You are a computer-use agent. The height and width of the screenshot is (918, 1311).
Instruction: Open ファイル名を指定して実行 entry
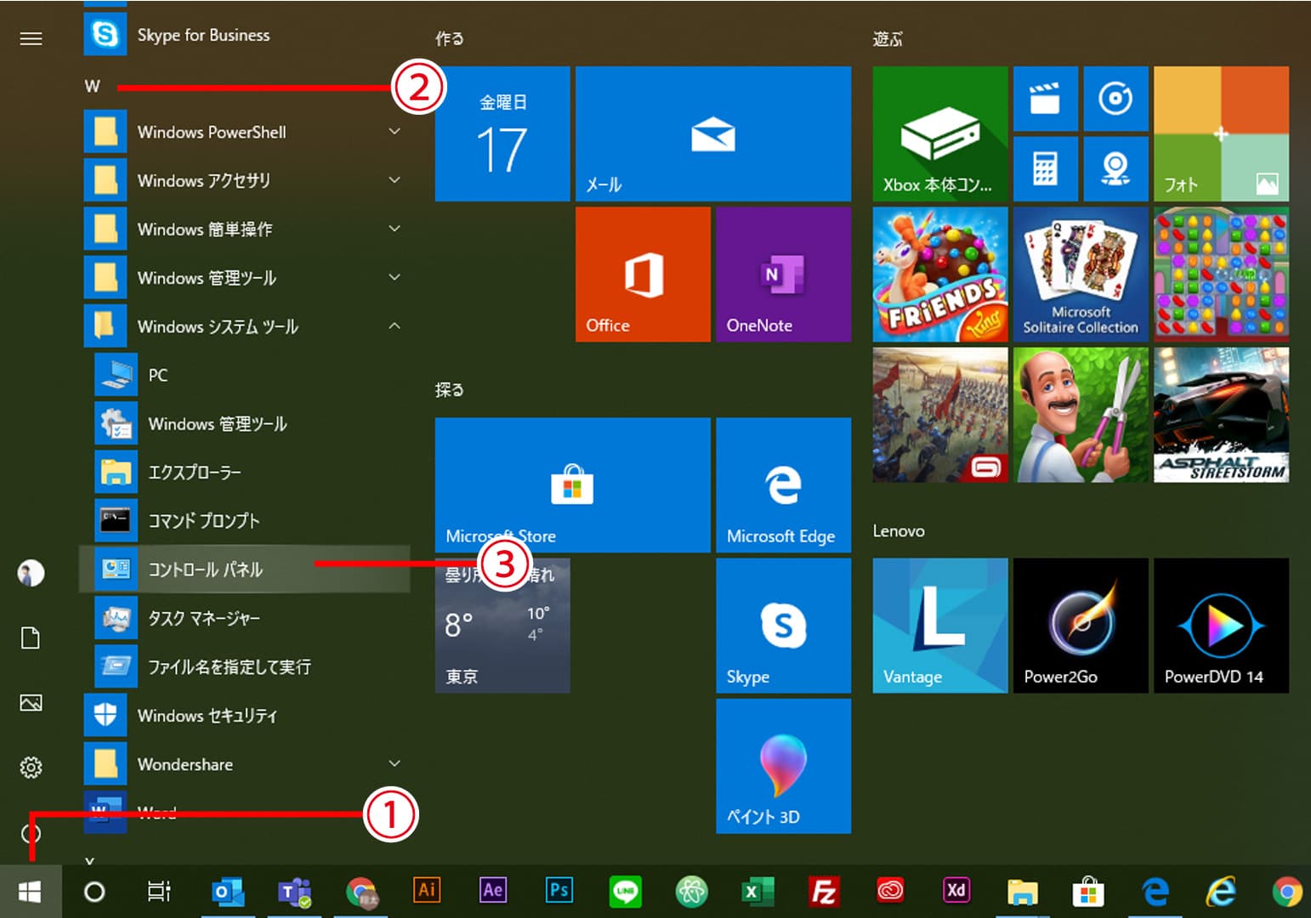pyautogui.click(x=245, y=666)
